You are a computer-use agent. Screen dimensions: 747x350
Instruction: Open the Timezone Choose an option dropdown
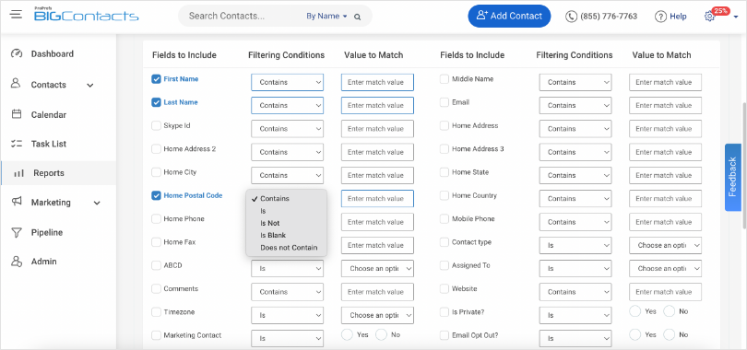point(377,315)
